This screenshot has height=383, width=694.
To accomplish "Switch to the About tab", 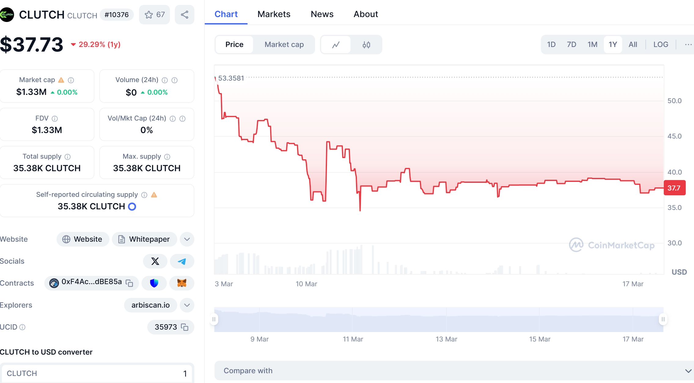I will pos(366,14).
